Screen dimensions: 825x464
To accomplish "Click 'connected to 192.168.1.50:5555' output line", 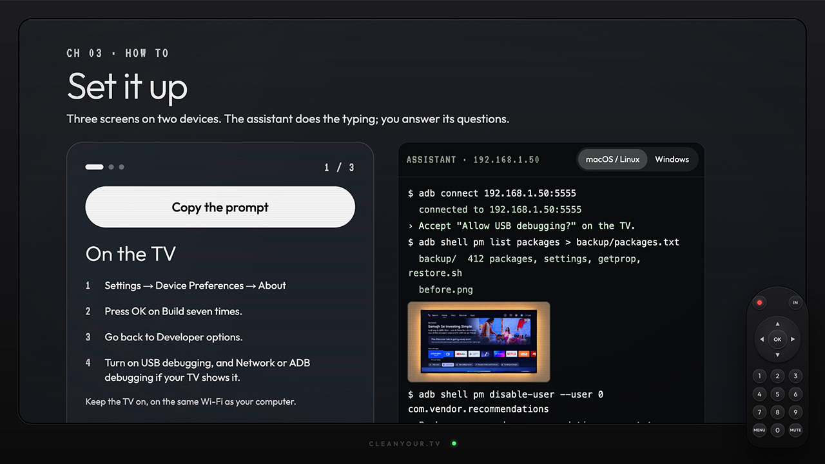I will tap(500, 209).
